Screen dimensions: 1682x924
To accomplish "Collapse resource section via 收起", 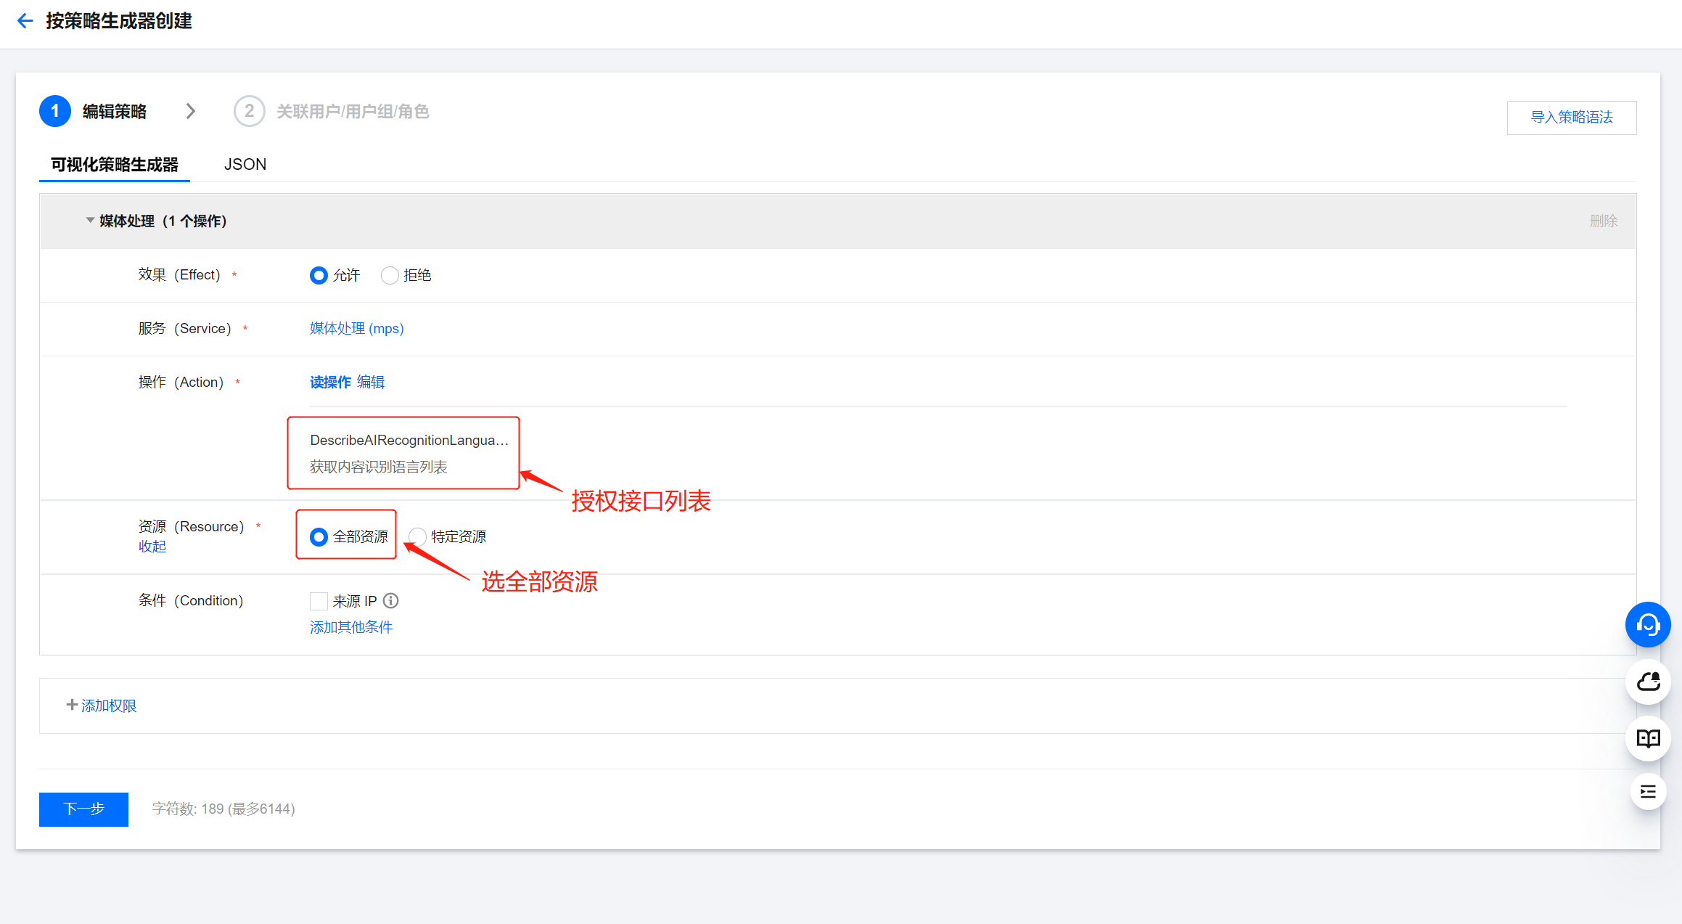I will click(x=152, y=547).
